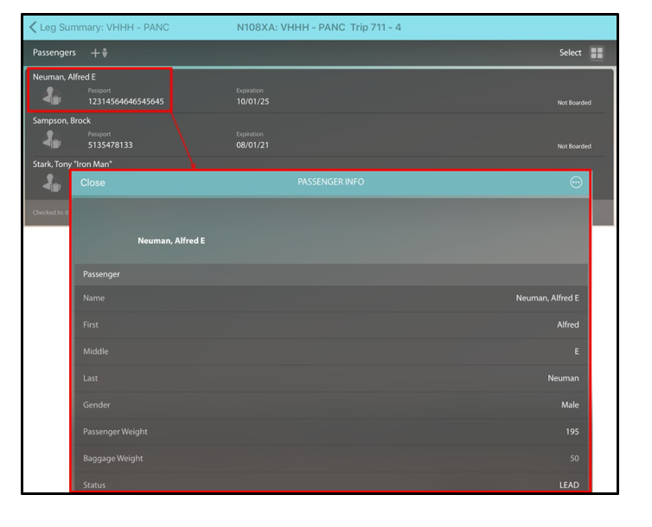This screenshot has height=527, width=652.
Task: Open the Status field showing LEAD
Action: pyautogui.click(x=330, y=485)
